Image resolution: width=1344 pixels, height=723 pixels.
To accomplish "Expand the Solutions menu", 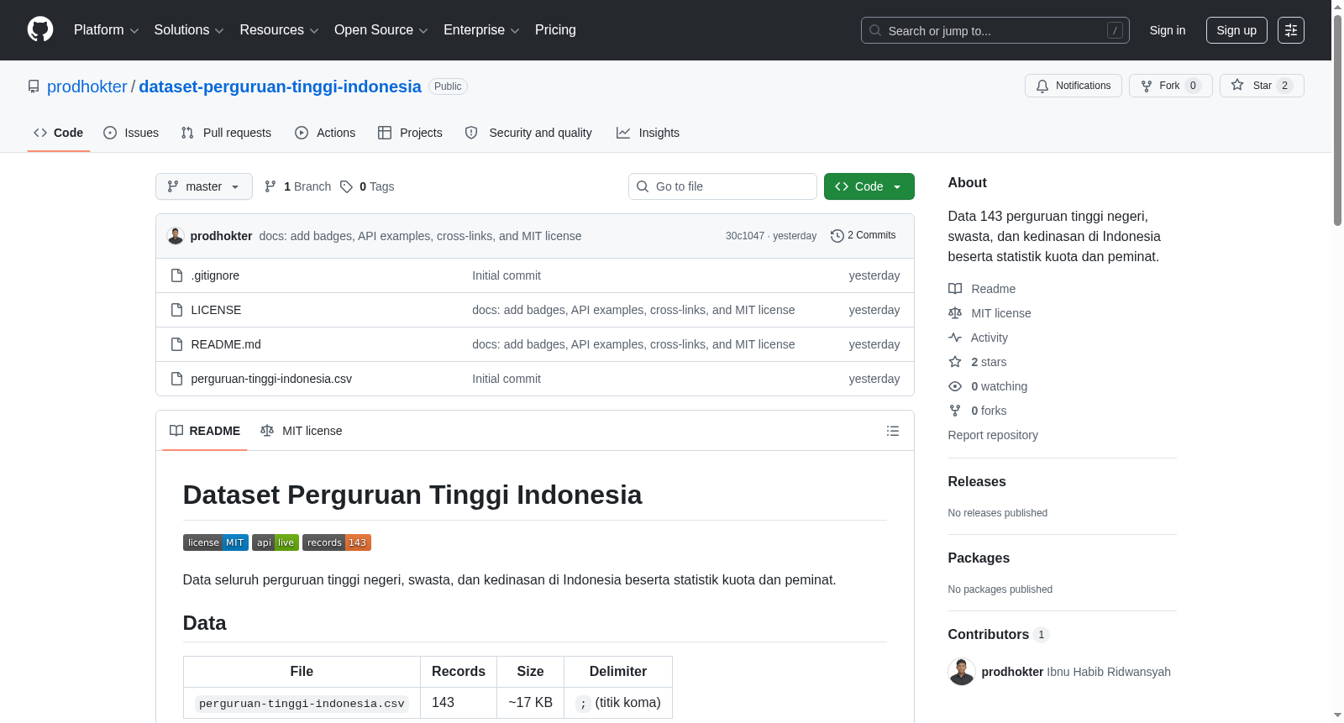I will pos(189,30).
